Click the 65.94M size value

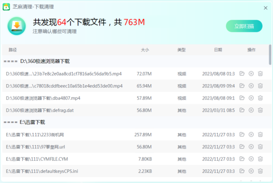click(144, 86)
